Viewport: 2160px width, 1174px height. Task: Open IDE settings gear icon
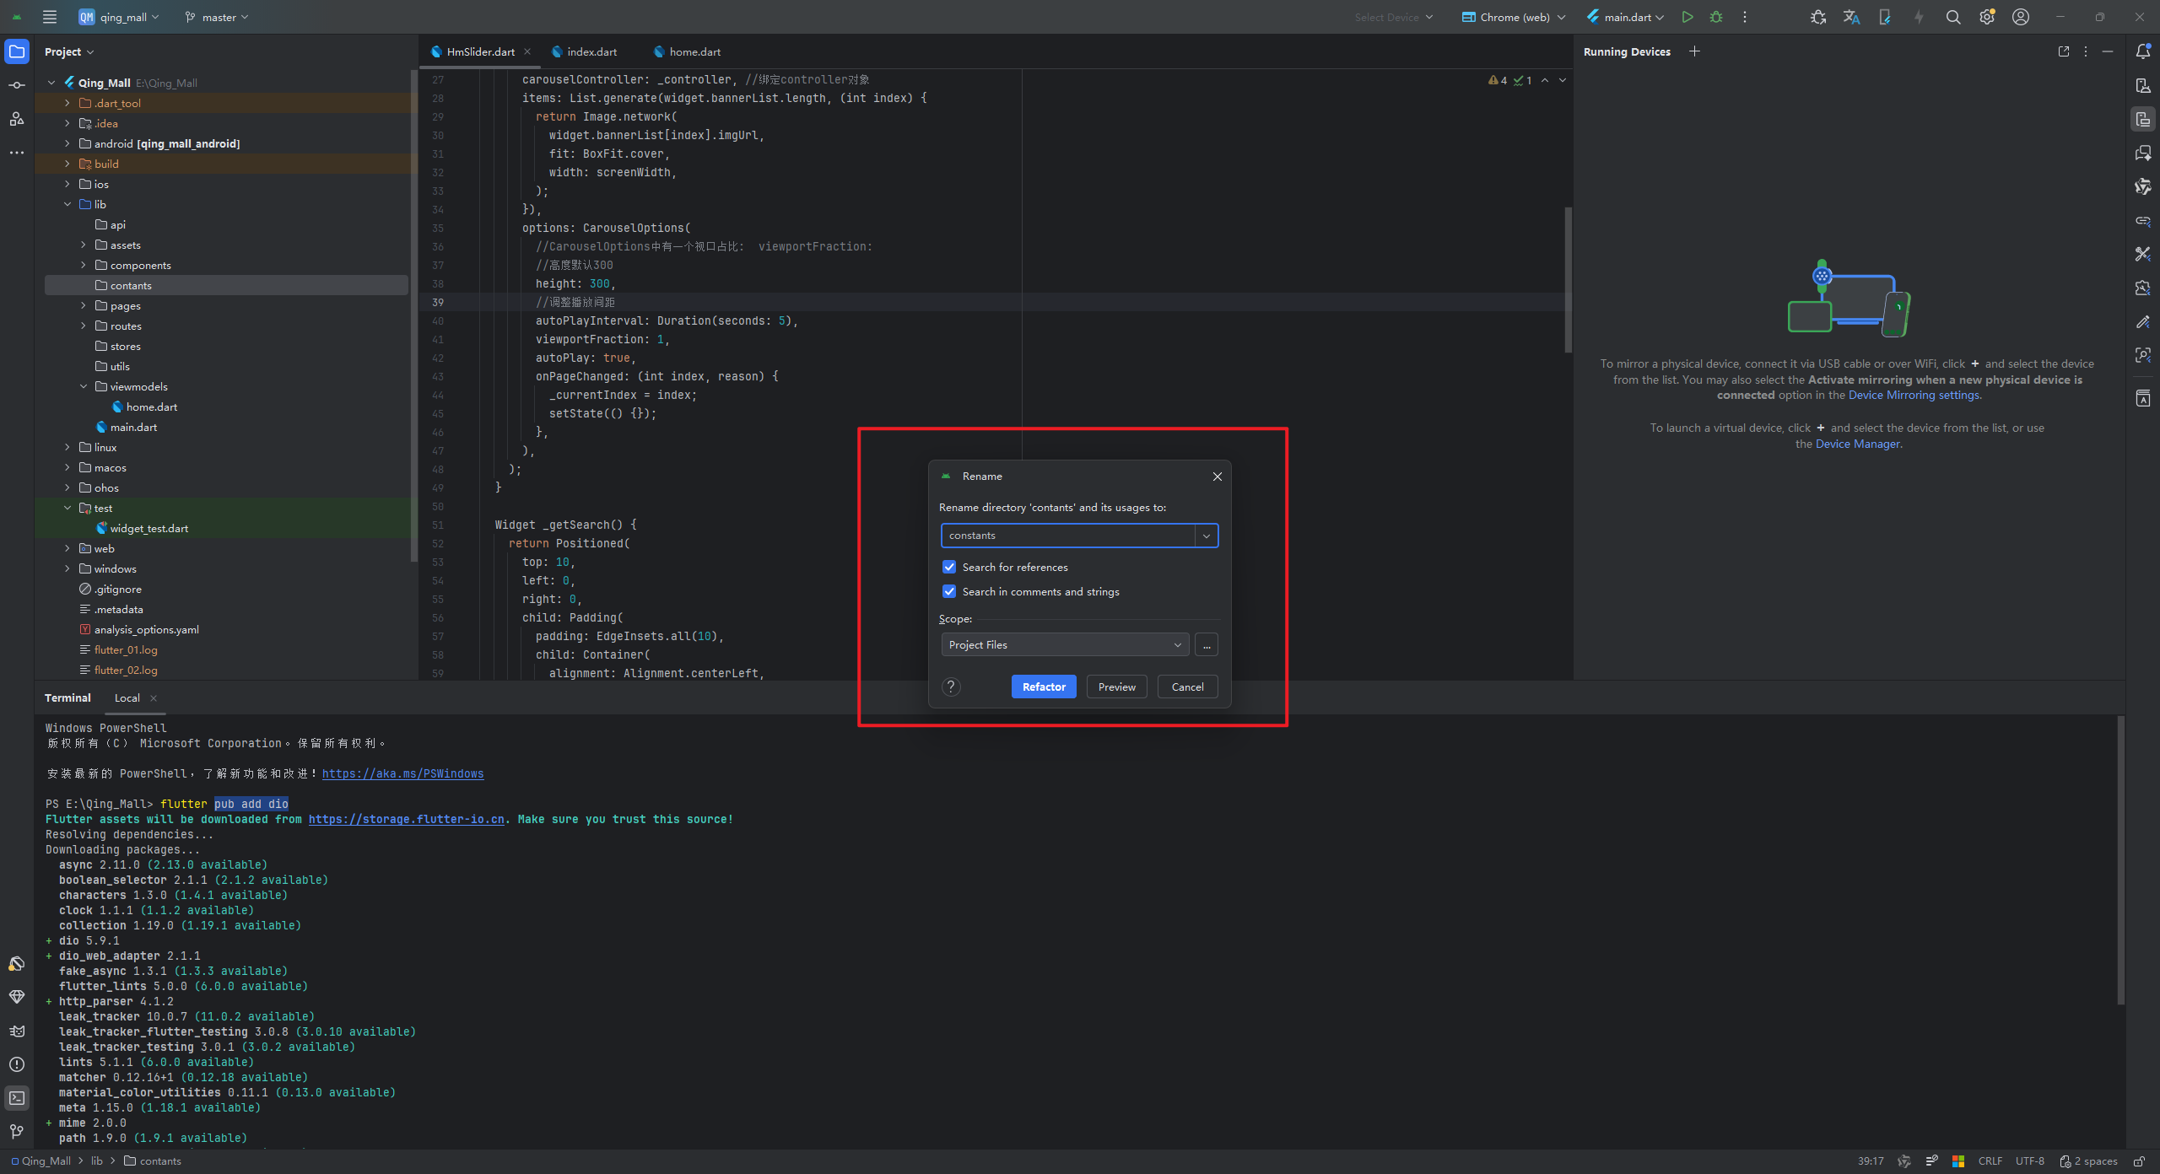1986,17
